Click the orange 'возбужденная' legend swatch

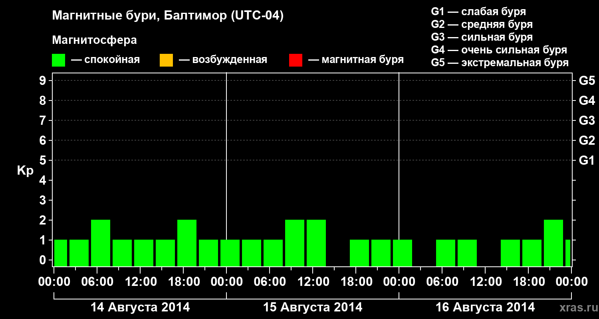(166, 60)
